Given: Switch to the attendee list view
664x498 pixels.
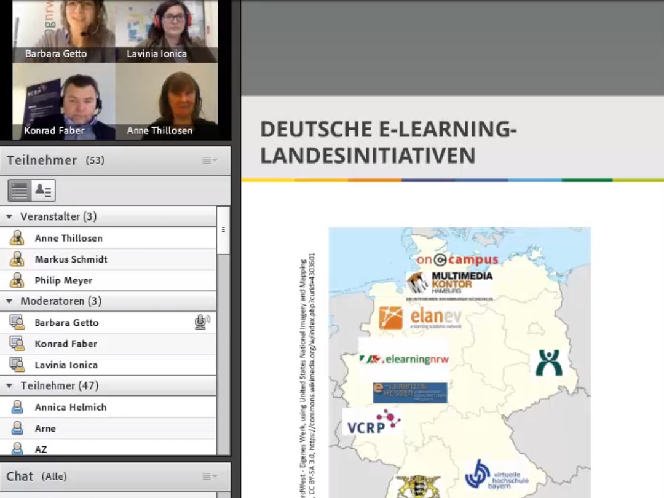Looking at the screenshot, I should (x=20, y=191).
